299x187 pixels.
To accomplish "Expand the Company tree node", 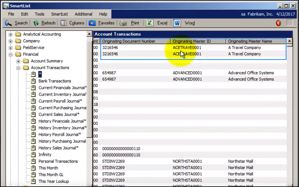I will coord(10,41).
